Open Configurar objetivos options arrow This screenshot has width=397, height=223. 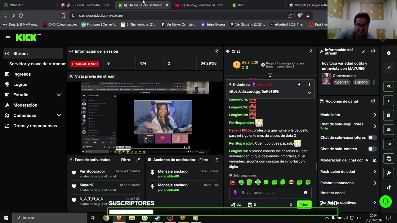point(375,203)
